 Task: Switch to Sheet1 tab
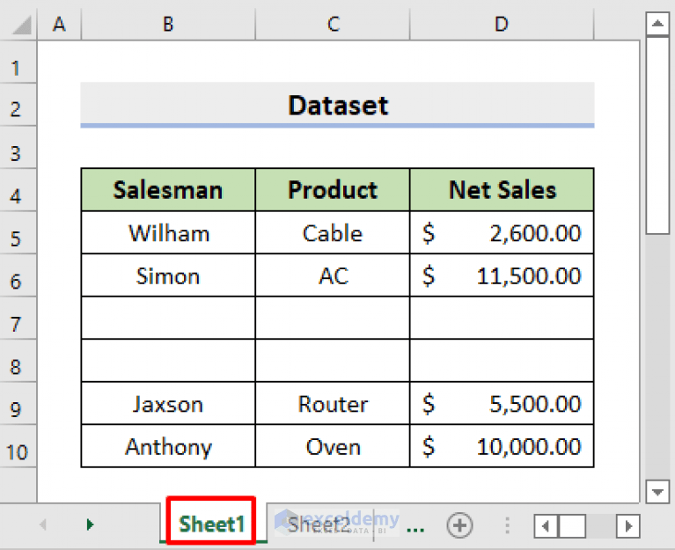[x=211, y=524]
